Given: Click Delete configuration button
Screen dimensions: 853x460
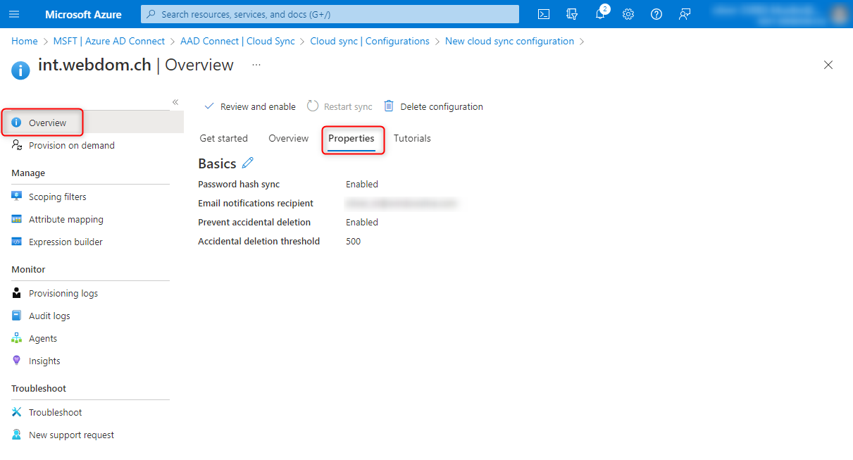Looking at the screenshot, I should click(434, 106).
